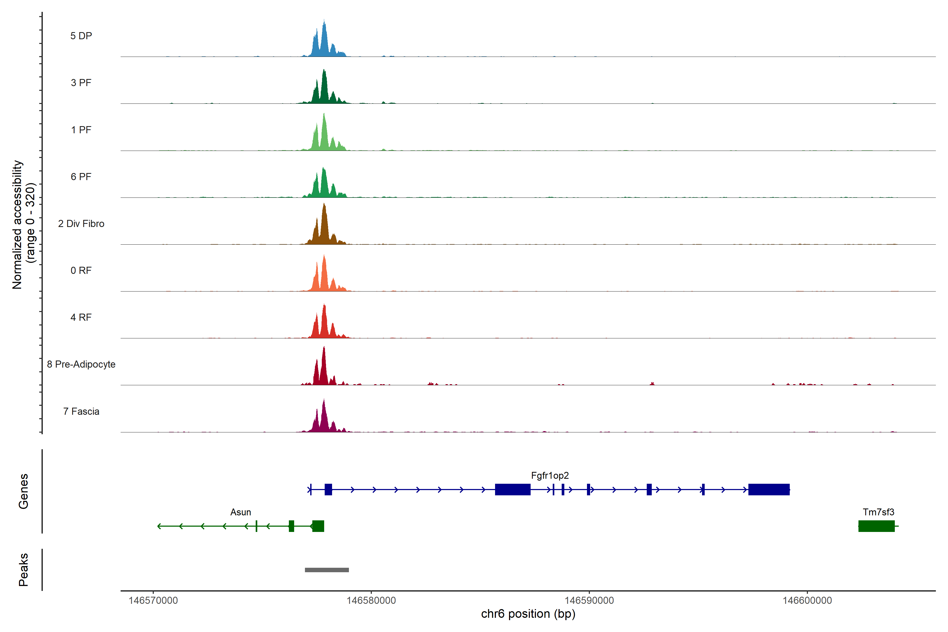Click the last Fgfr1op2 exon on right
The width and height of the screenshot is (948, 632).
tap(769, 489)
